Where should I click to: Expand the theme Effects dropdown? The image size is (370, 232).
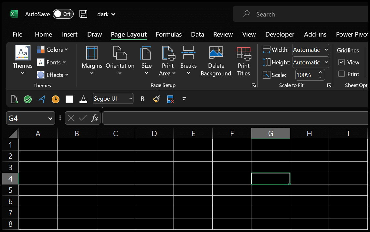click(x=53, y=75)
